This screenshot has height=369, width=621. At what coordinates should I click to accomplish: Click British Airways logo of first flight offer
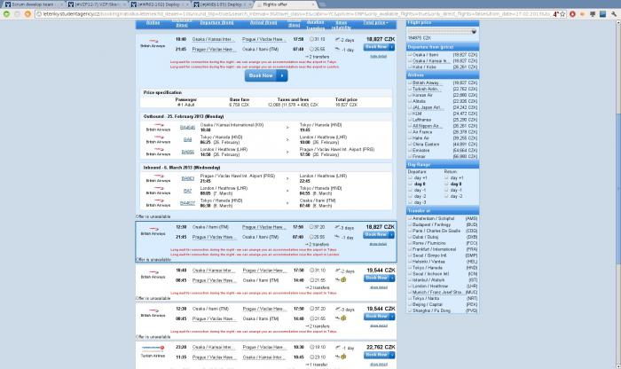click(x=153, y=43)
